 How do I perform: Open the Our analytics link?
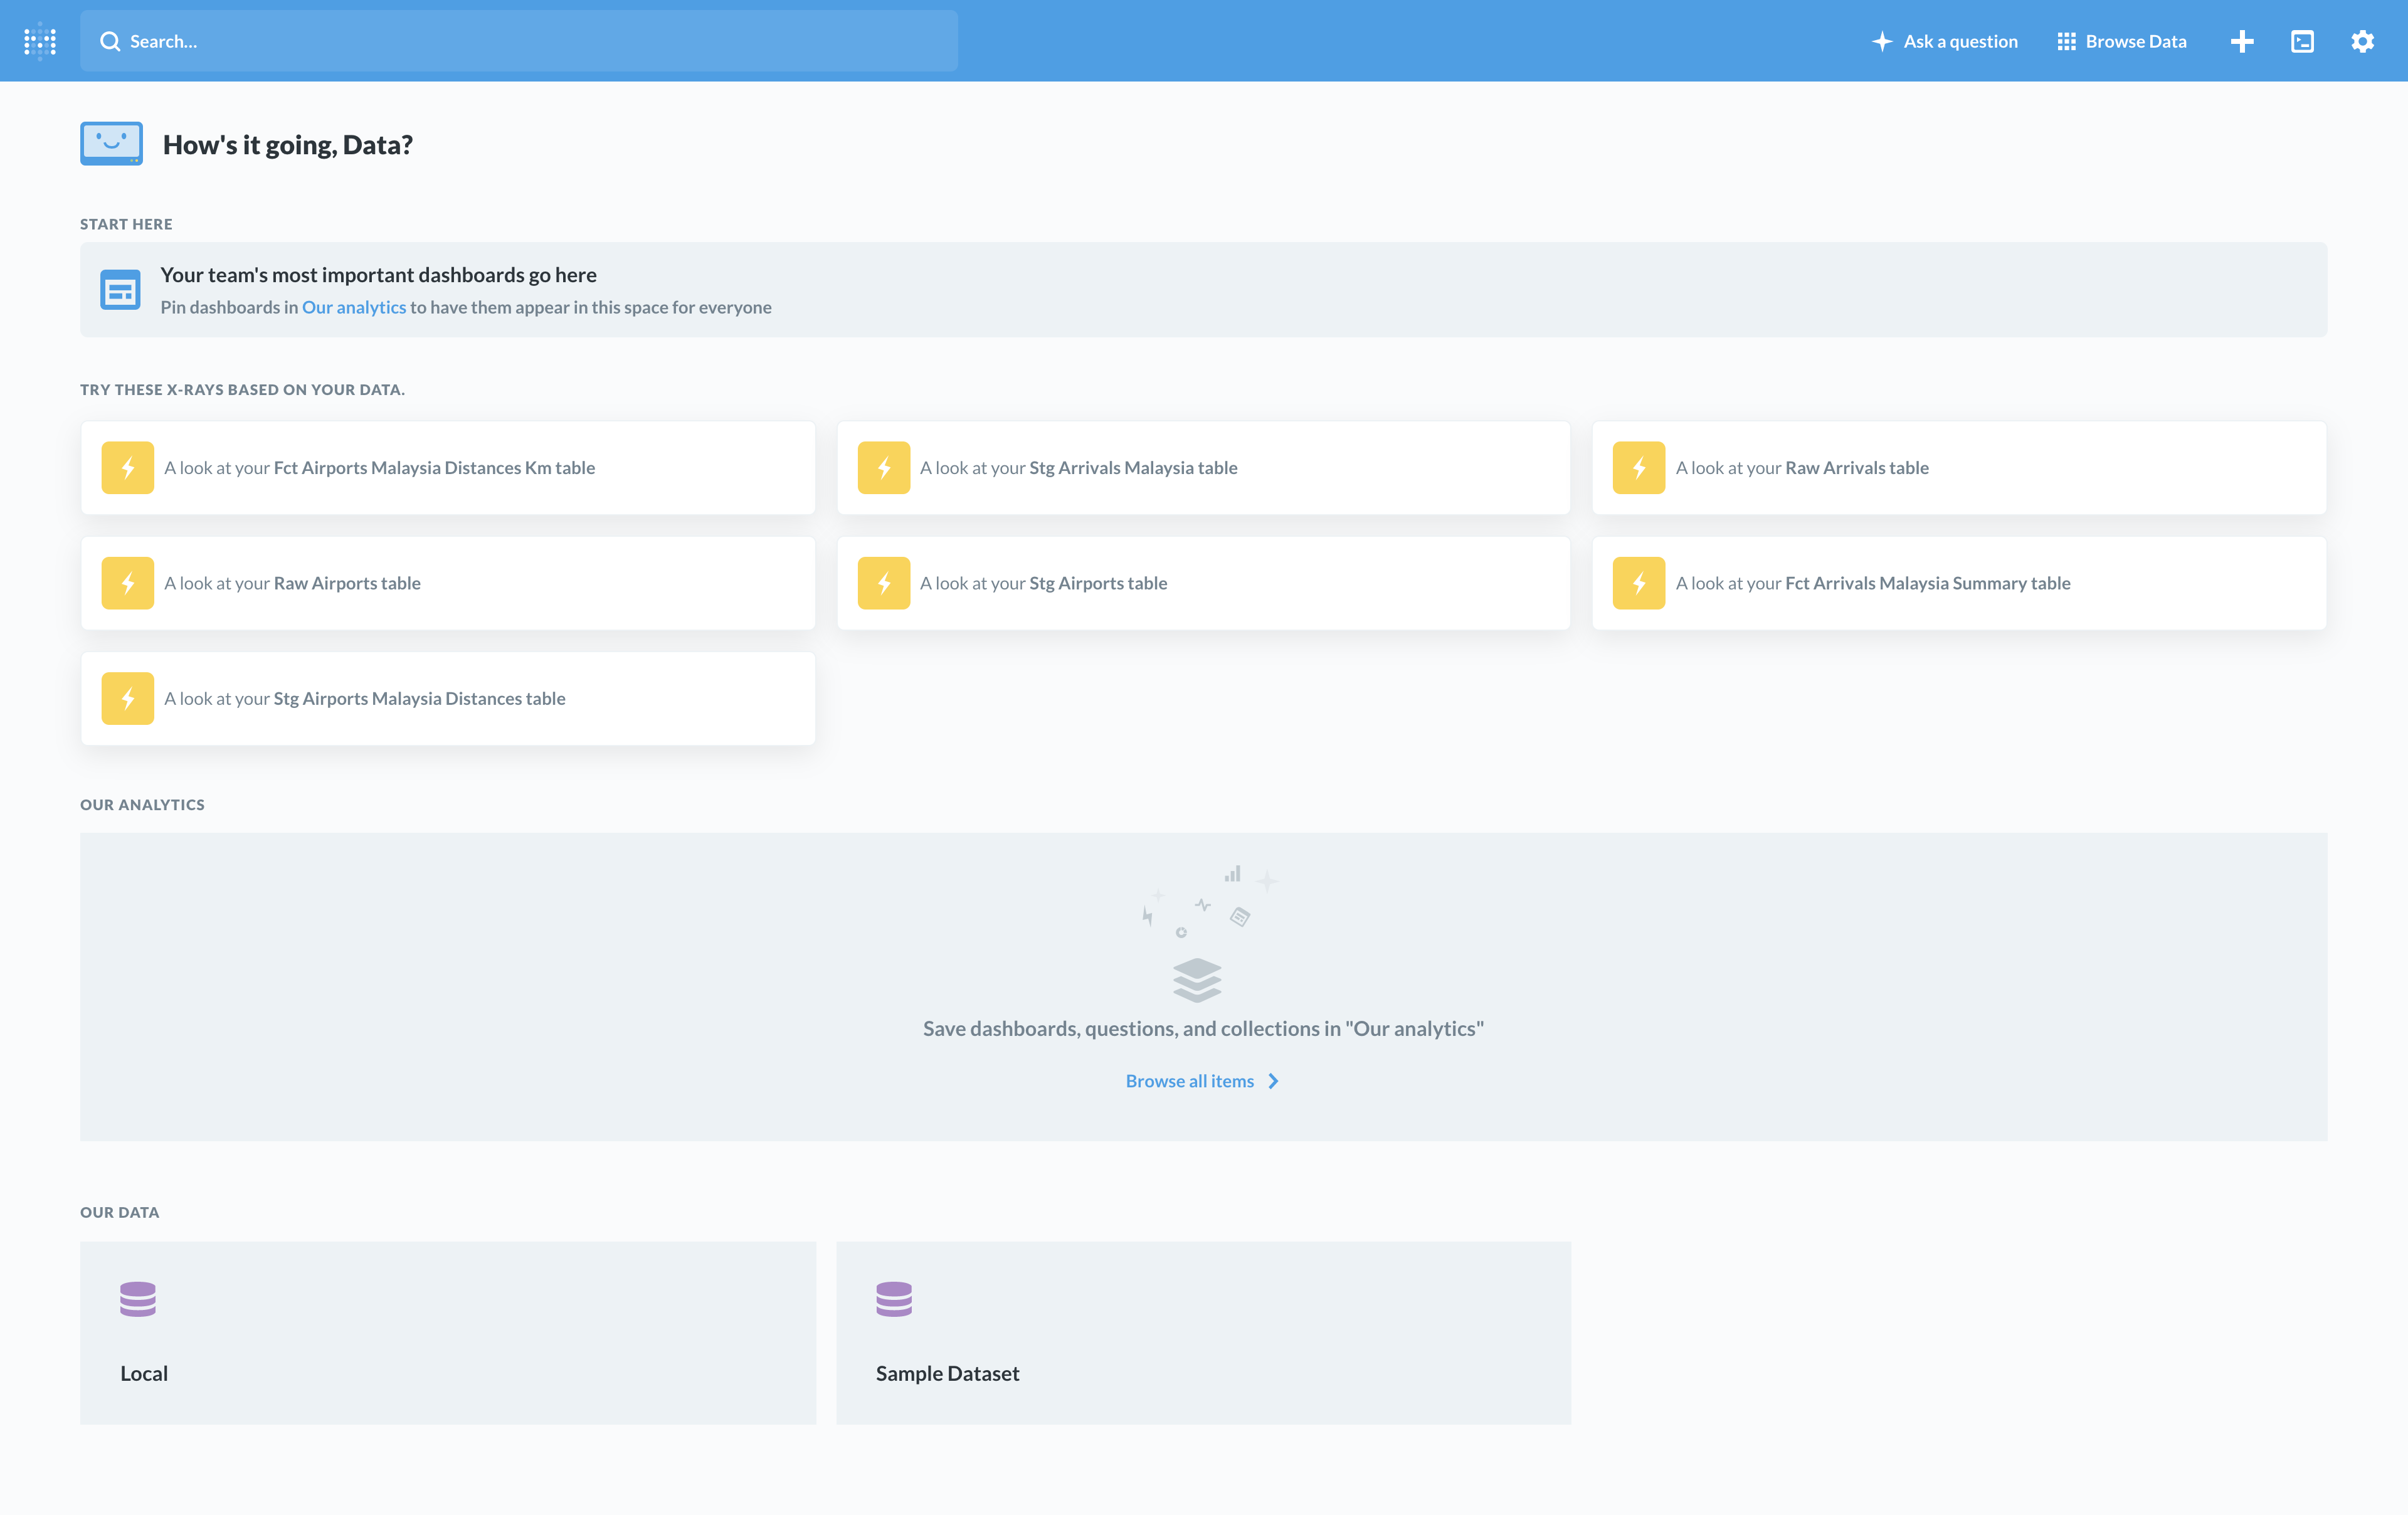point(353,307)
